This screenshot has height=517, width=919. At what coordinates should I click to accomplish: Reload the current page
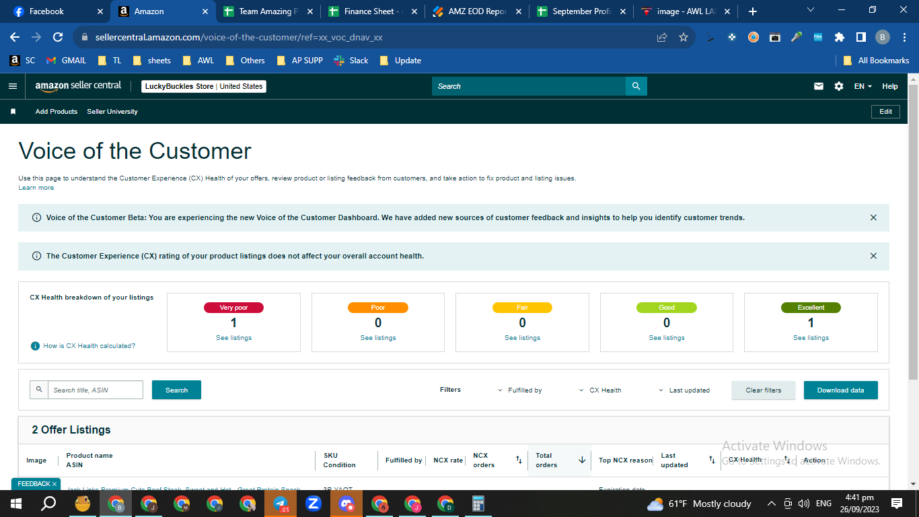[x=58, y=38]
